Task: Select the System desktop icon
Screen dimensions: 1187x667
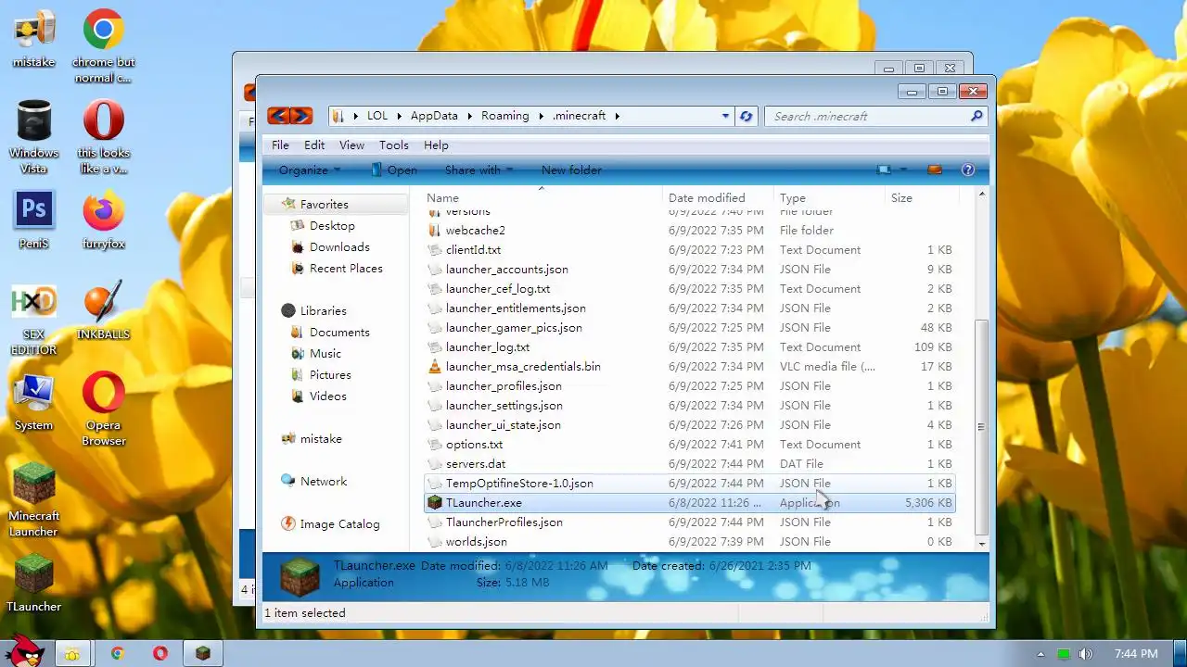Action: click(x=33, y=402)
